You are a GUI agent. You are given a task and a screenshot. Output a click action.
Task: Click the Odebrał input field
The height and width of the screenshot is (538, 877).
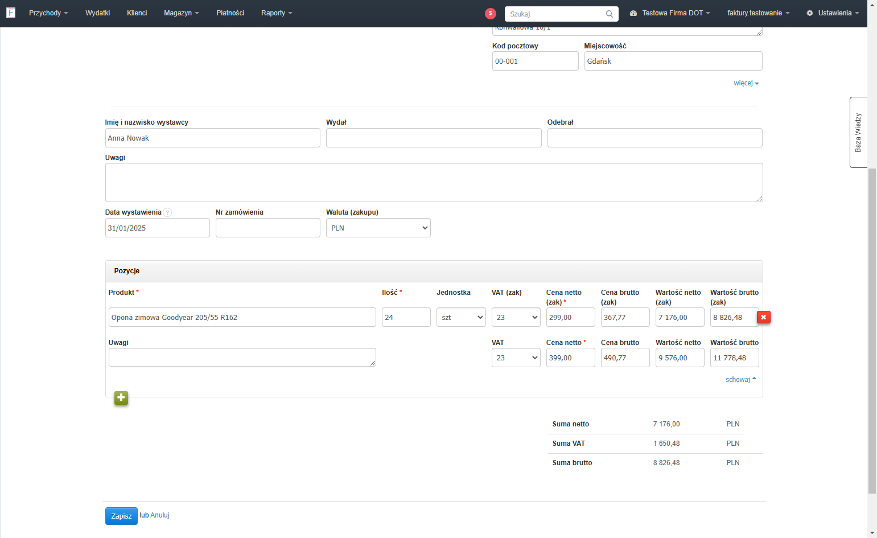tap(655, 138)
